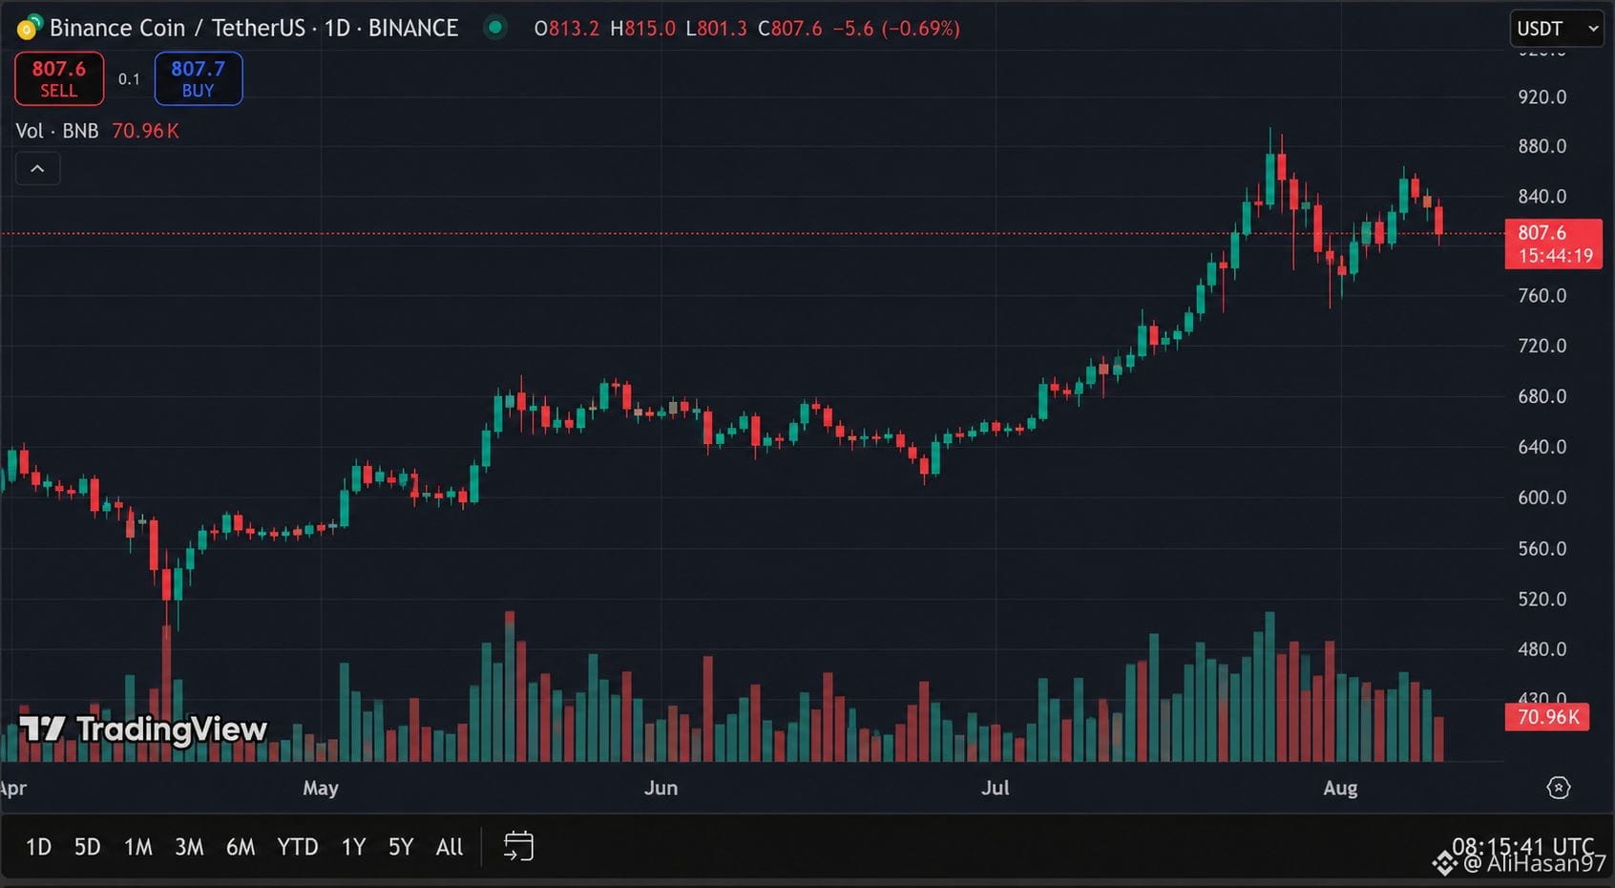Image resolution: width=1615 pixels, height=888 pixels.
Task: Click the 560.0 price scale label
Action: 1542,549
